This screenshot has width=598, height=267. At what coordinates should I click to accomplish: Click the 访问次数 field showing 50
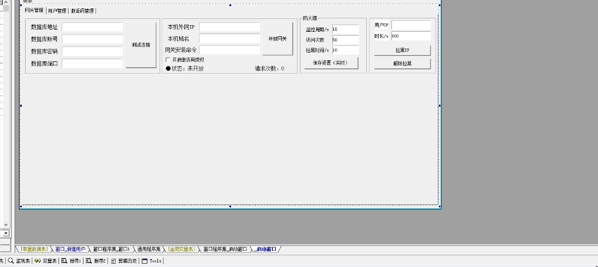pos(346,40)
